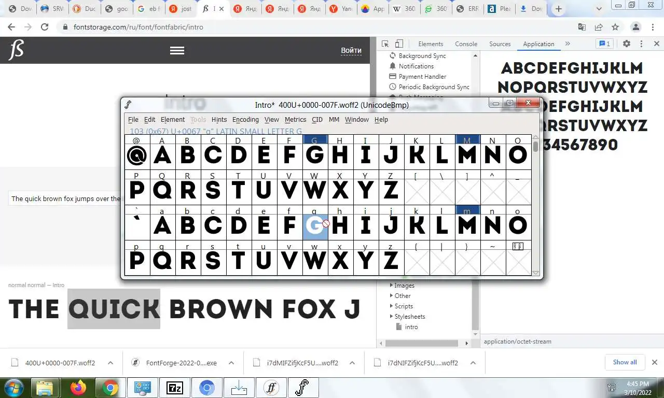This screenshot has width=664, height=398.
Task: Click FontForge scrollbar down arrow
Action: (x=536, y=273)
